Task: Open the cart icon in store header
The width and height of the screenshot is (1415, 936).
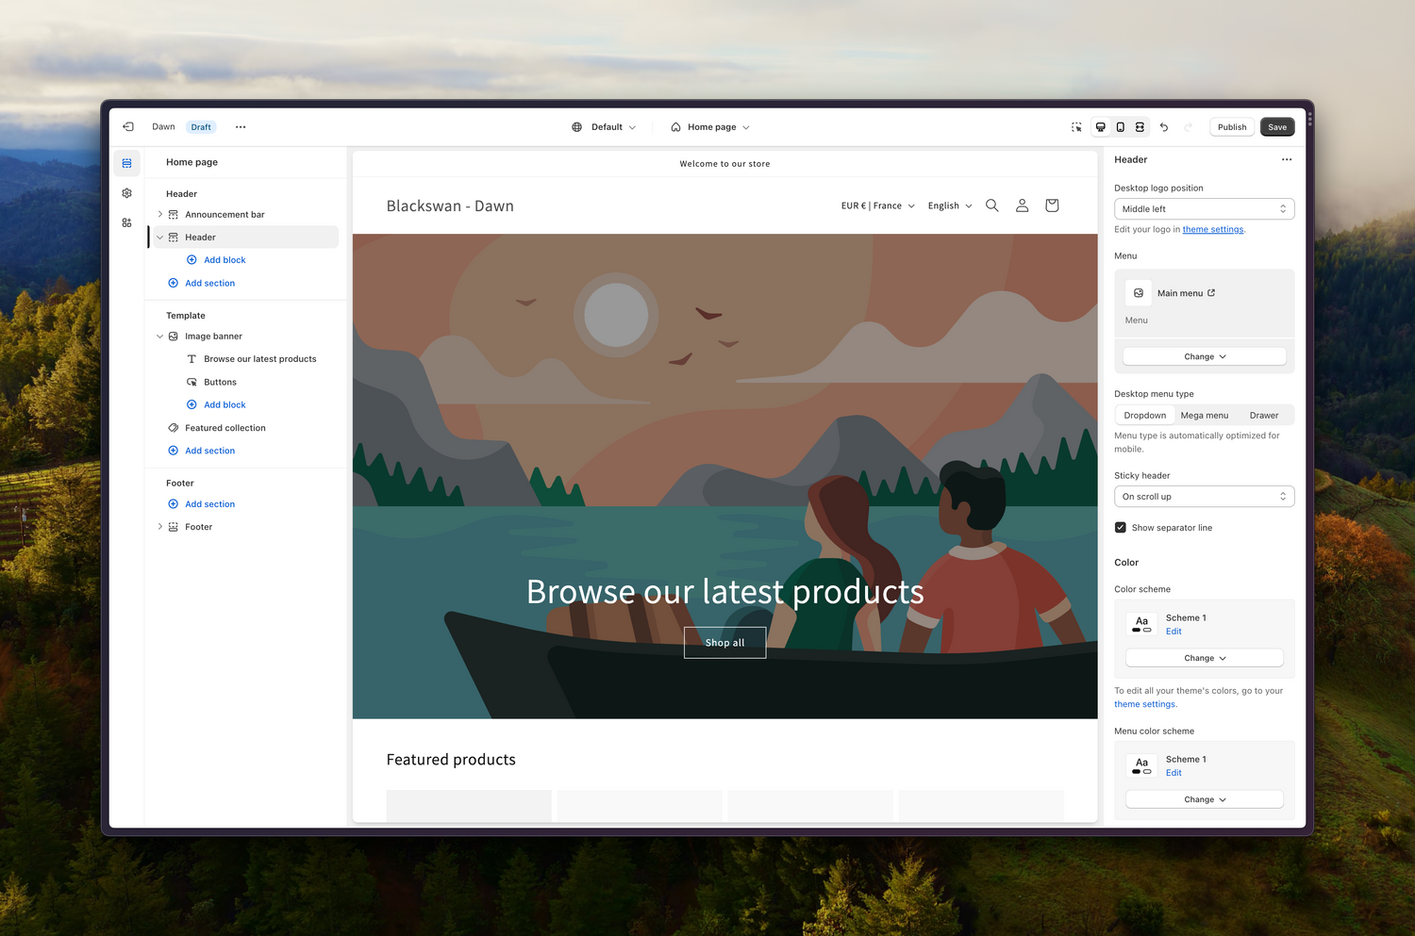Action: coord(1051,205)
